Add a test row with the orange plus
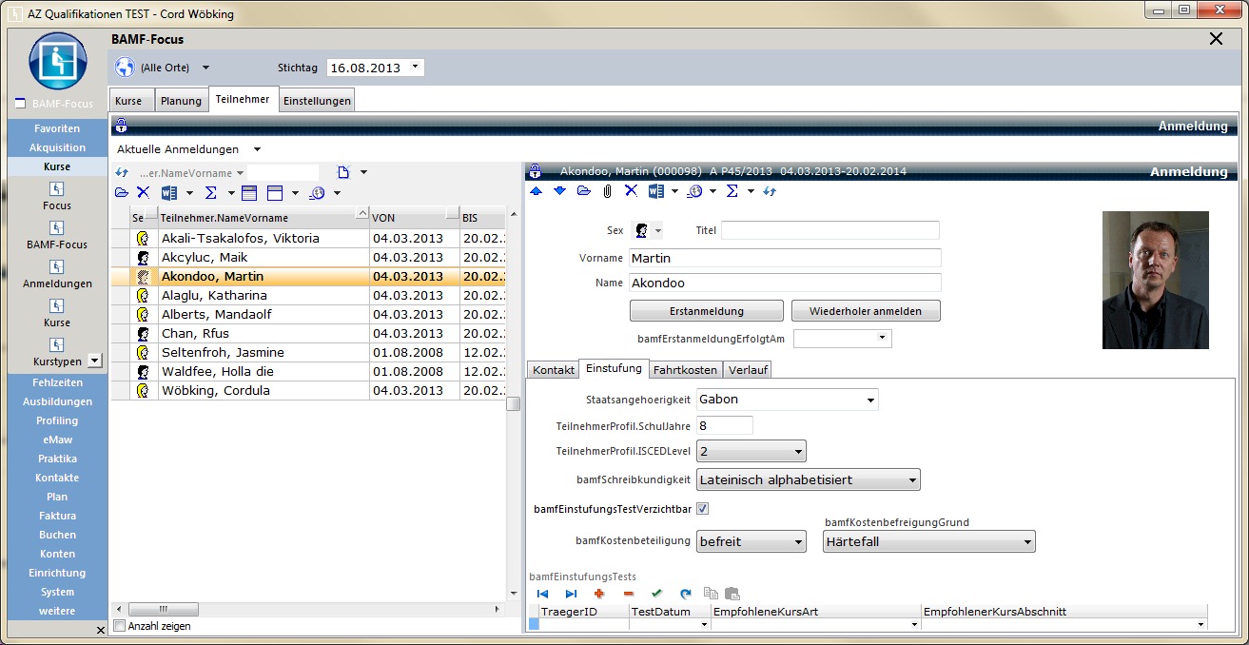The image size is (1249, 645). (x=599, y=593)
